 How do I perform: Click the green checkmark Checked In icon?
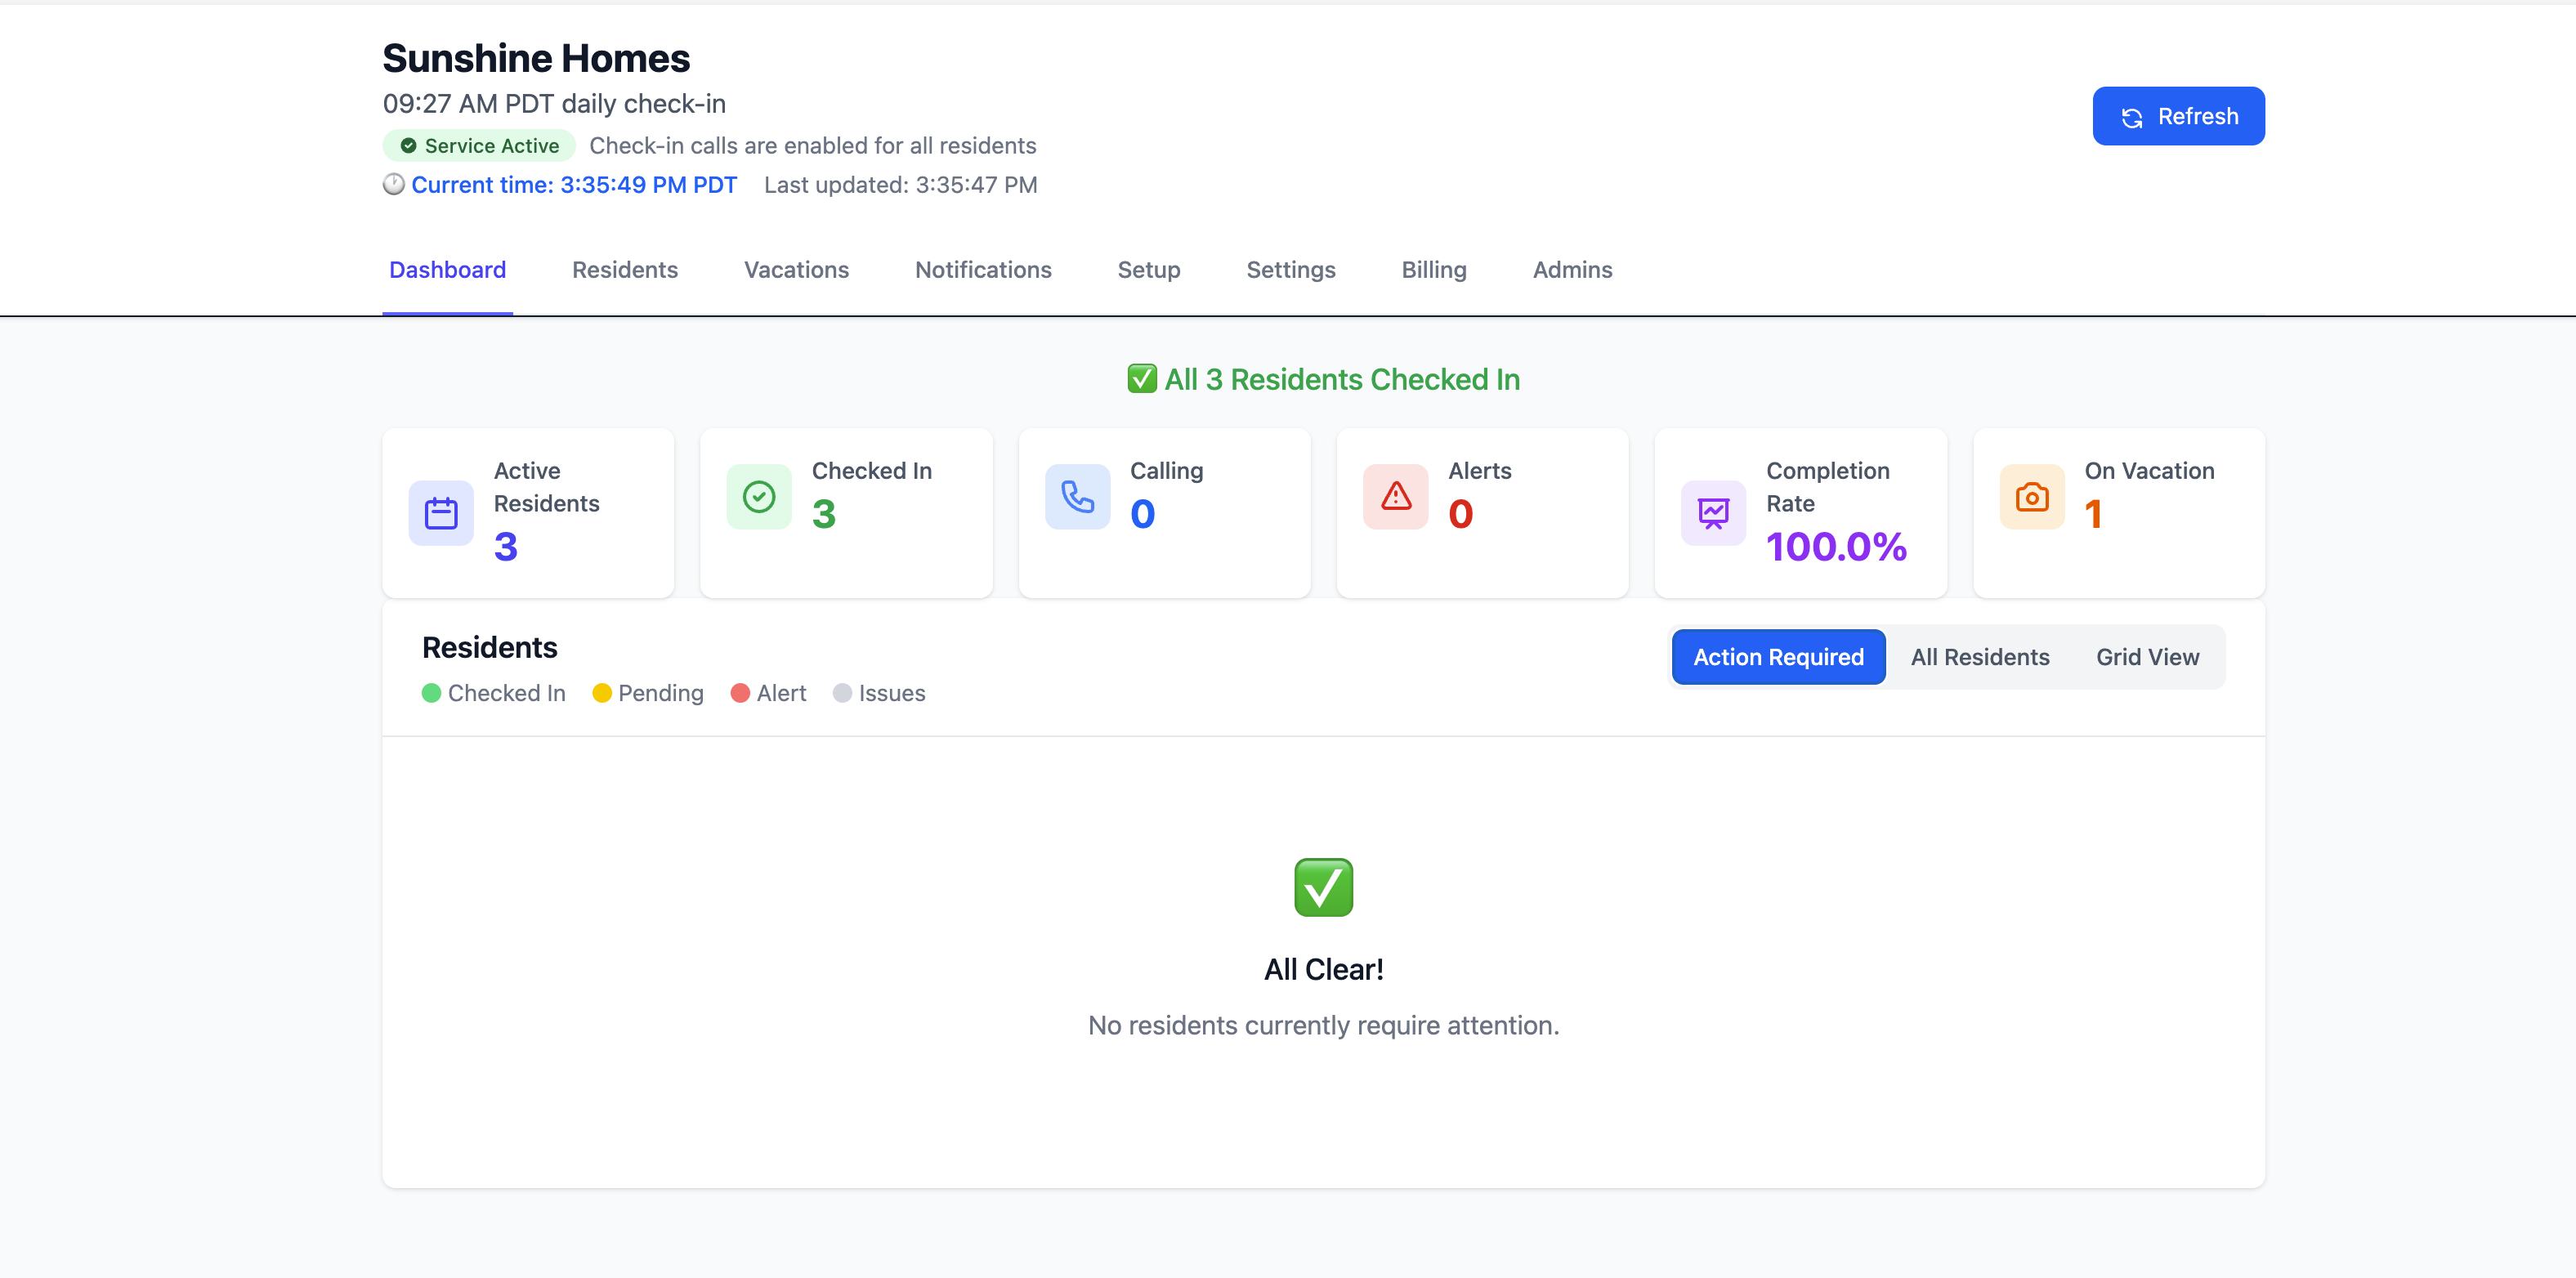click(759, 497)
